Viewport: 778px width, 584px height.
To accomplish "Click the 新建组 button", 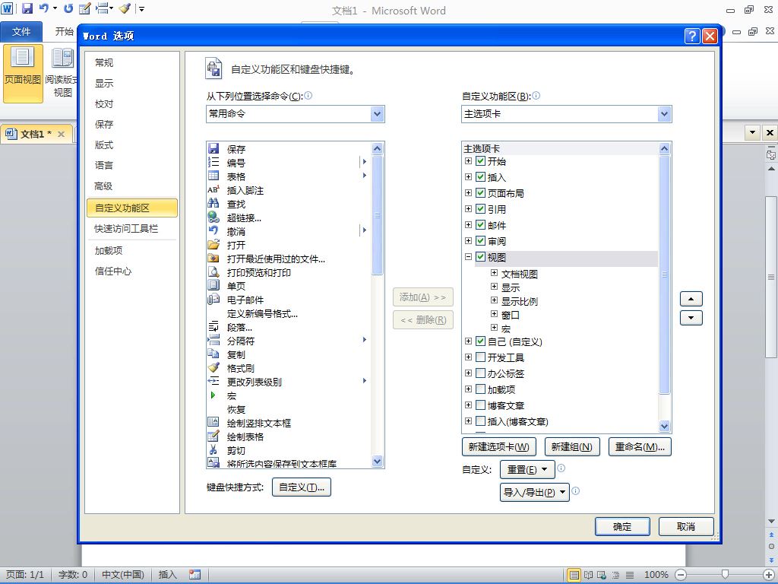I will pyautogui.click(x=571, y=446).
